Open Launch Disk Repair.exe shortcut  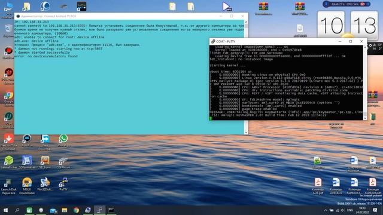(9, 186)
